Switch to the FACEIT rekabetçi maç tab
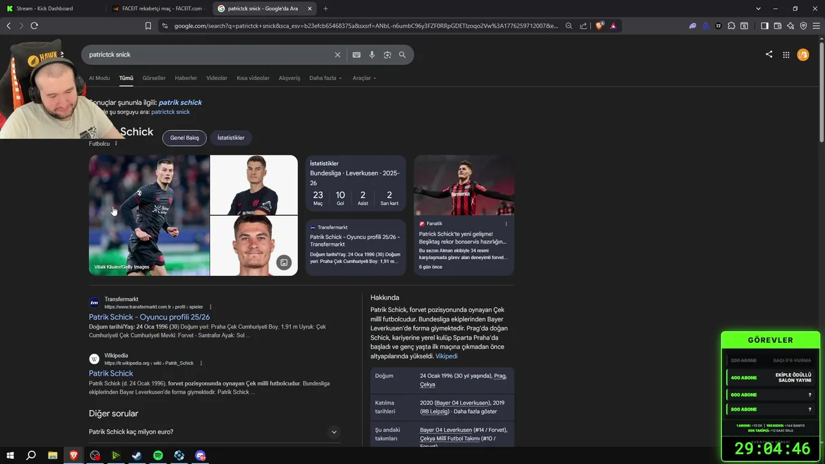Viewport: 825px width, 464px height. [x=157, y=8]
